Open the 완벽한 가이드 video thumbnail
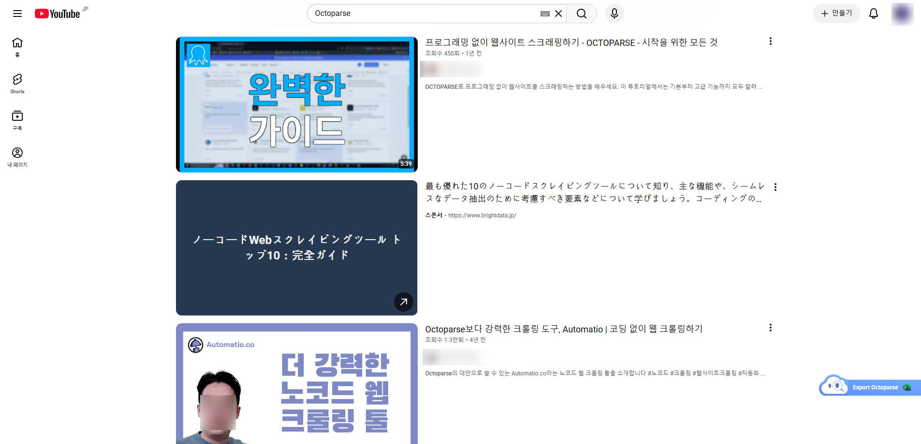This screenshot has height=444, width=921. pyautogui.click(x=297, y=104)
